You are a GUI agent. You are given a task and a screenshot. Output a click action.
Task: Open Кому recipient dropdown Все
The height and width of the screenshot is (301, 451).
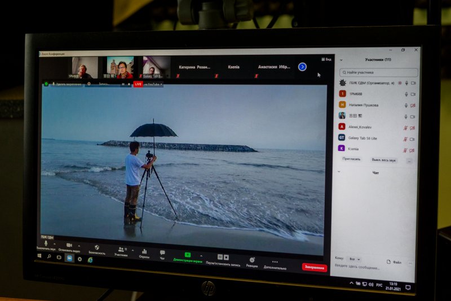click(x=355, y=259)
